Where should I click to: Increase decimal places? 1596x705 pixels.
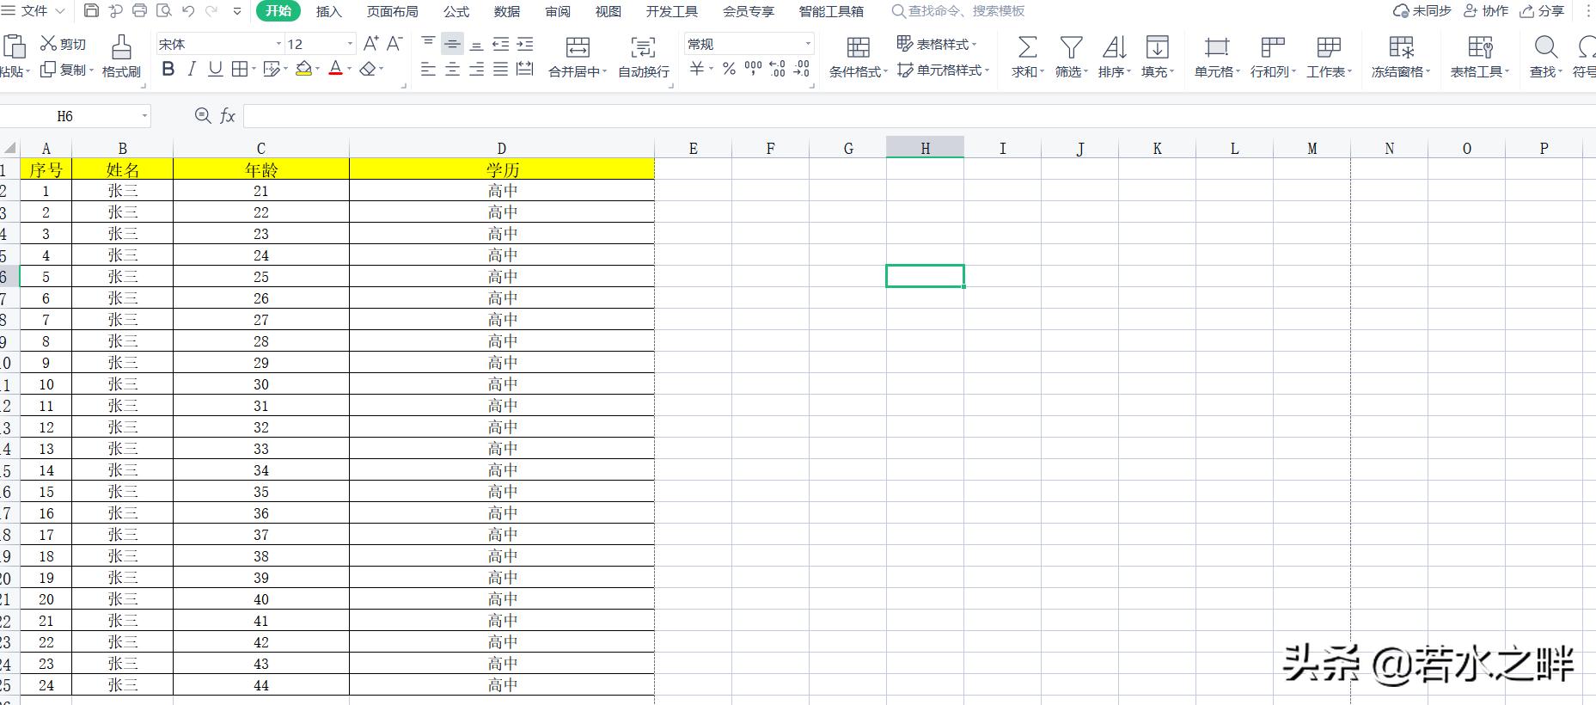click(777, 69)
